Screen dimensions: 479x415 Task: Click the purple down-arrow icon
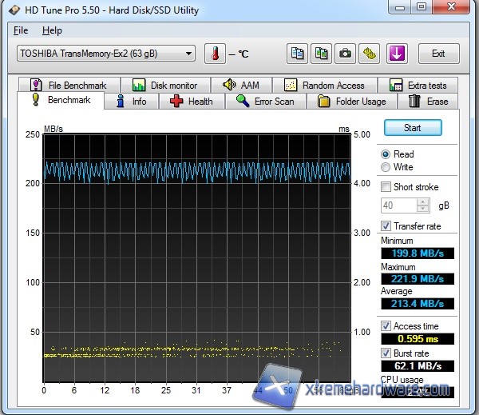pos(397,54)
